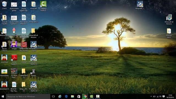176x99 pixels.
Task: Open the network tray icon
Action: click(x=158, y=97)
